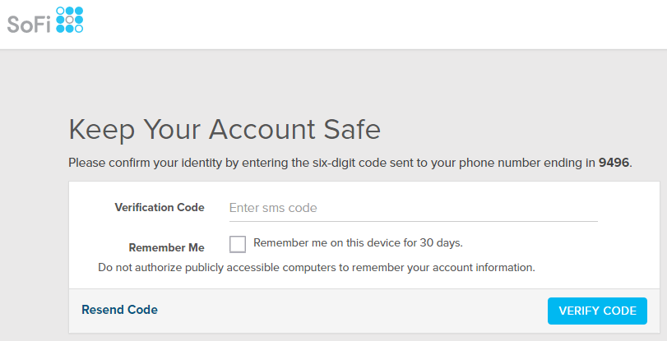
Task: Click the bold phone digits 9496
Action: tap(614, 163)
